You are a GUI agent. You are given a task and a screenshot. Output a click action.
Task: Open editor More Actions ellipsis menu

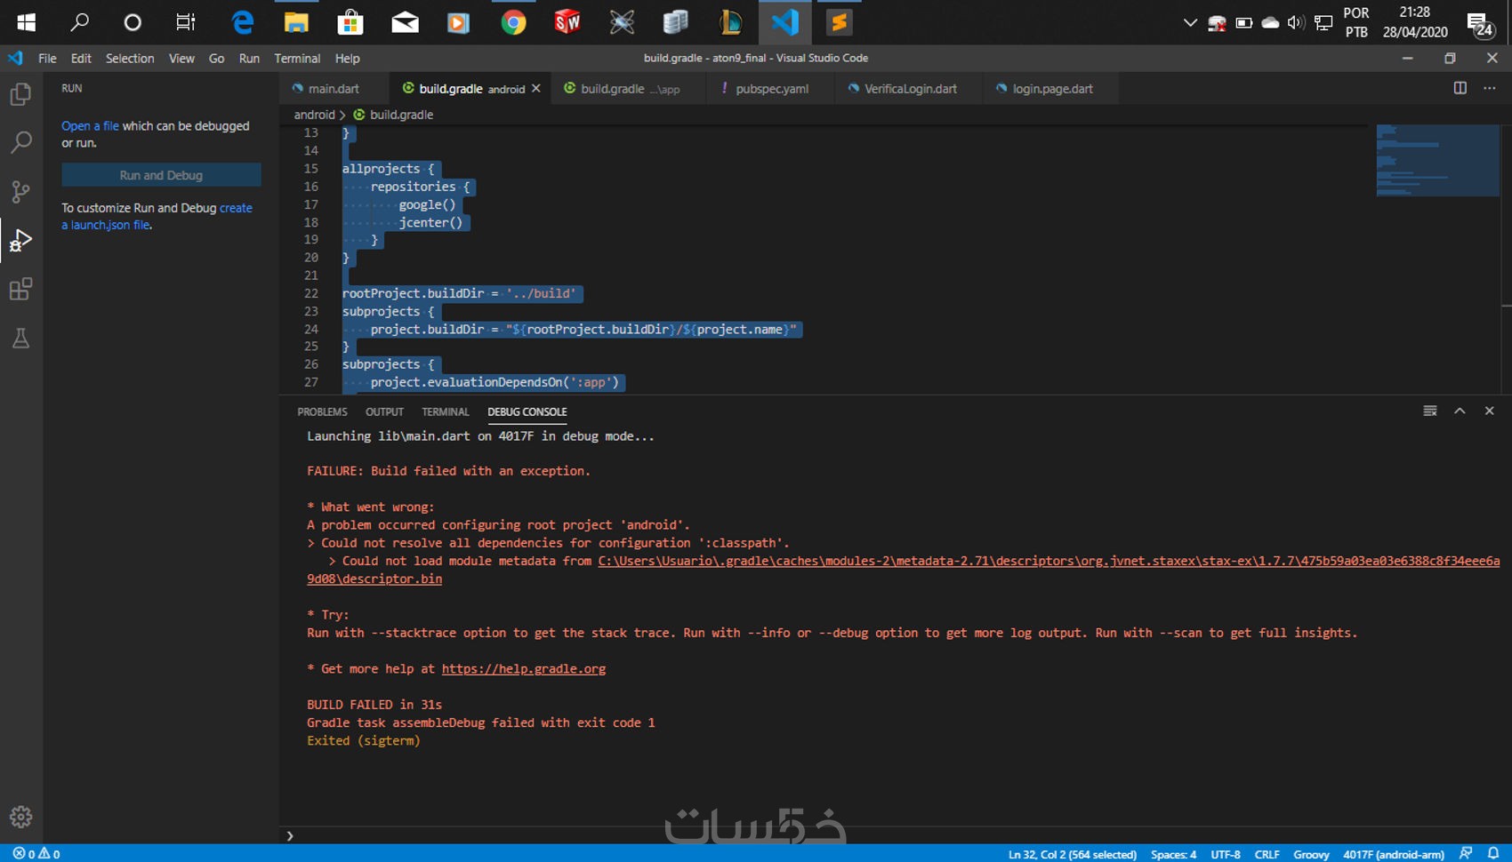[1489, 88]
